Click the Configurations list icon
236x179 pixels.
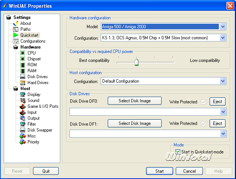(x=16, y=41)
